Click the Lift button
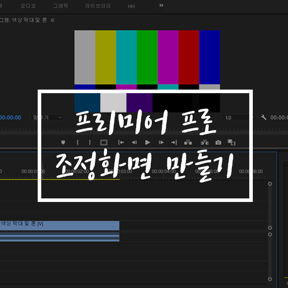Screen dimensions: 288x288 (188, 142)
